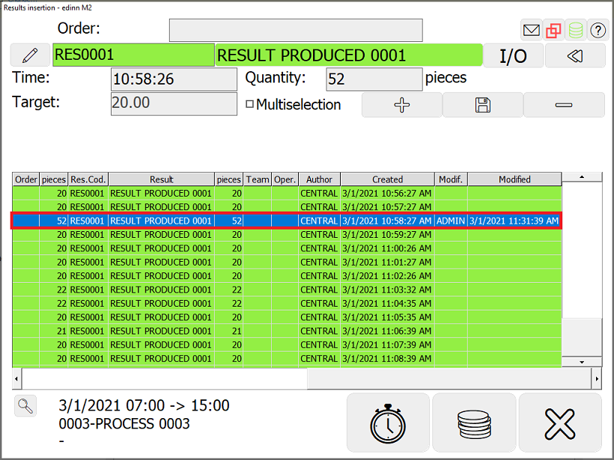Open the stopwatch time button
Viewport: 614px width, 460px height.
388,423
